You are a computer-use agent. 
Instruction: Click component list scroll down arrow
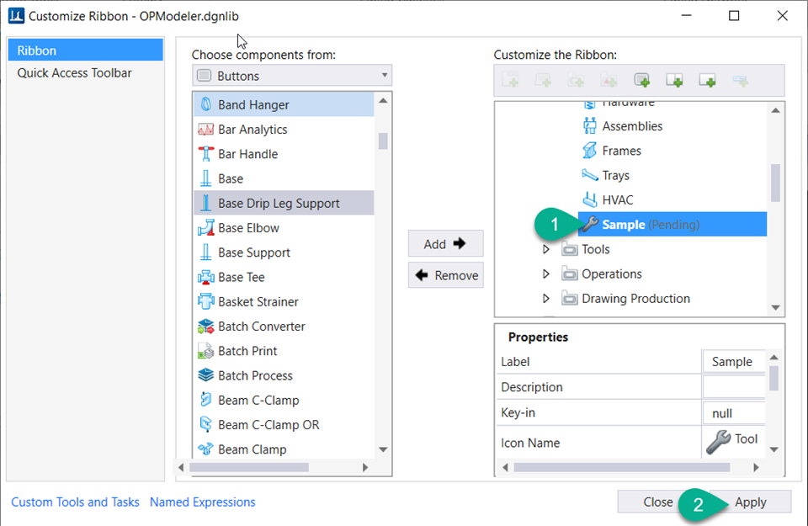click(x=383, y=449)
